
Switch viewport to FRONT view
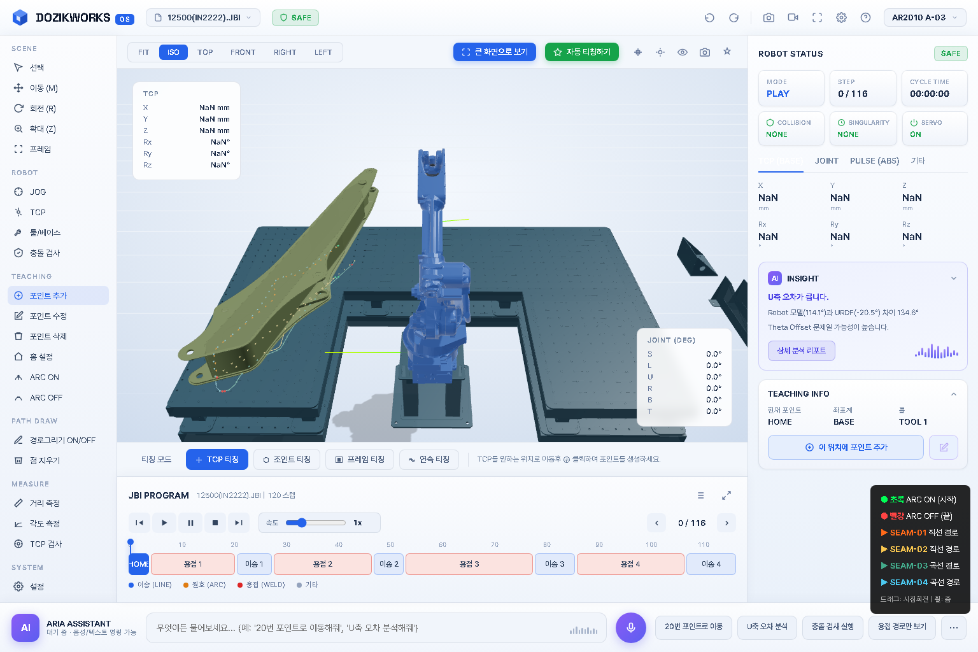point(243,52)
